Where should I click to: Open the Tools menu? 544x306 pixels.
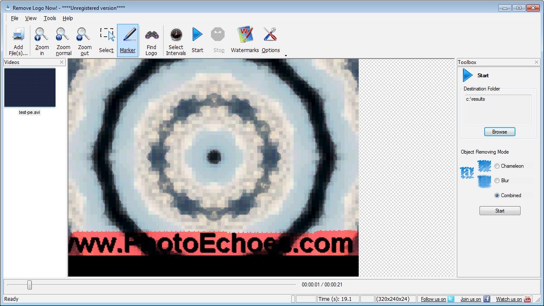50,18
